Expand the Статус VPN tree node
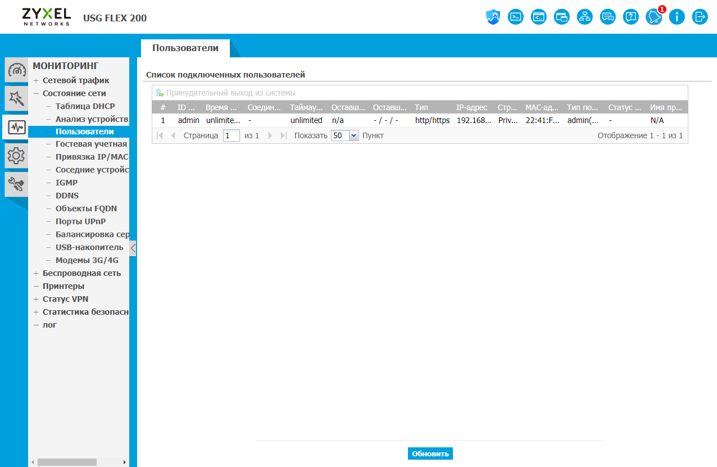The width and height of the screenshot is (717, 467). coord(36,299)
